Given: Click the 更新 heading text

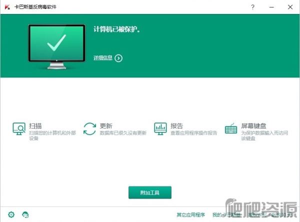Looking at the screenshot, I should click(106, 126).
